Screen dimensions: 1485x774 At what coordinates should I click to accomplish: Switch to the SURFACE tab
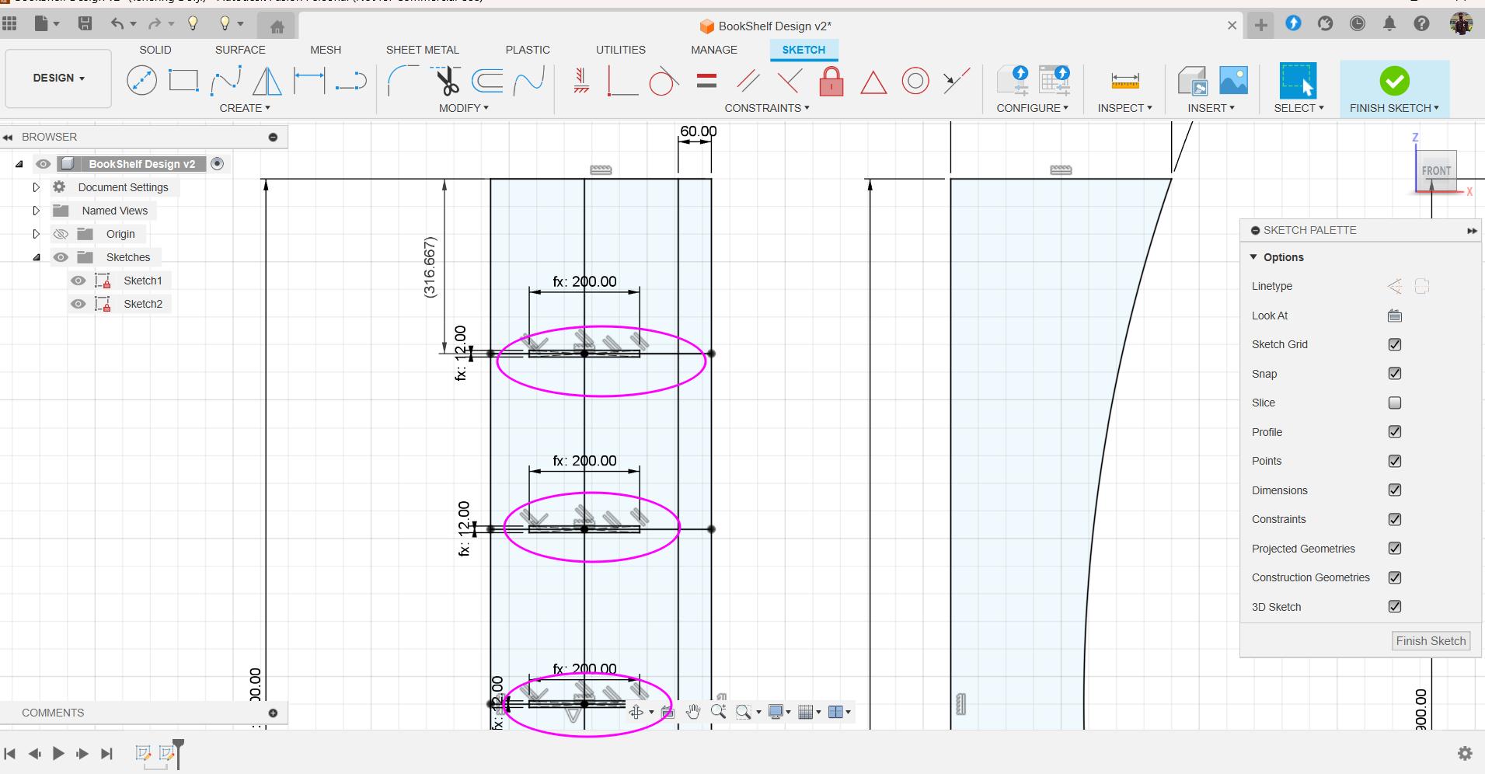240,50
